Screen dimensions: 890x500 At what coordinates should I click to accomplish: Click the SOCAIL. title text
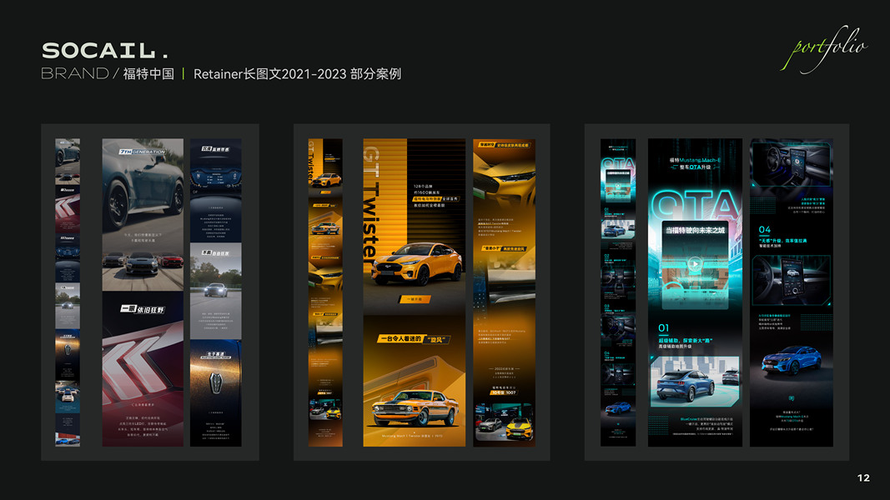coord(105,51)
